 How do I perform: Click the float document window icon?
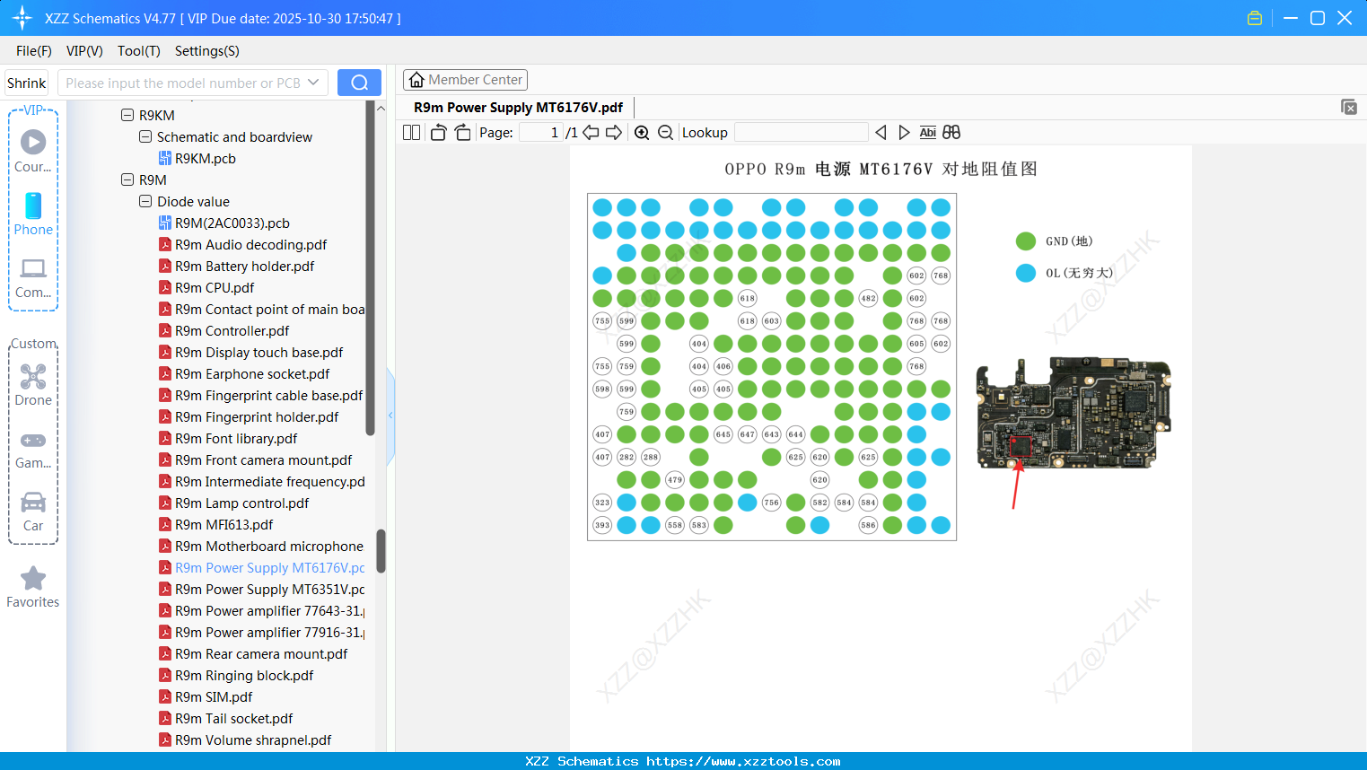click(x=1348, y=107)
